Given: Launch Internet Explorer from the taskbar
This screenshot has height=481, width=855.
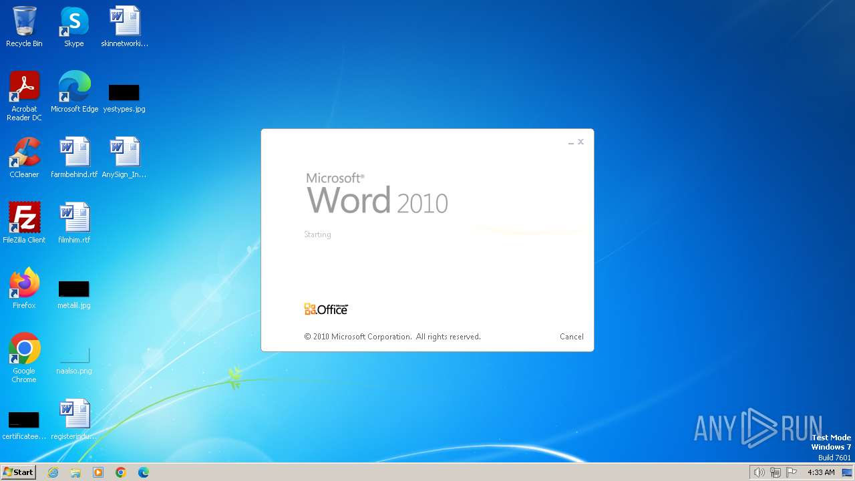Looking at the screenshot, I should point(53,472).
